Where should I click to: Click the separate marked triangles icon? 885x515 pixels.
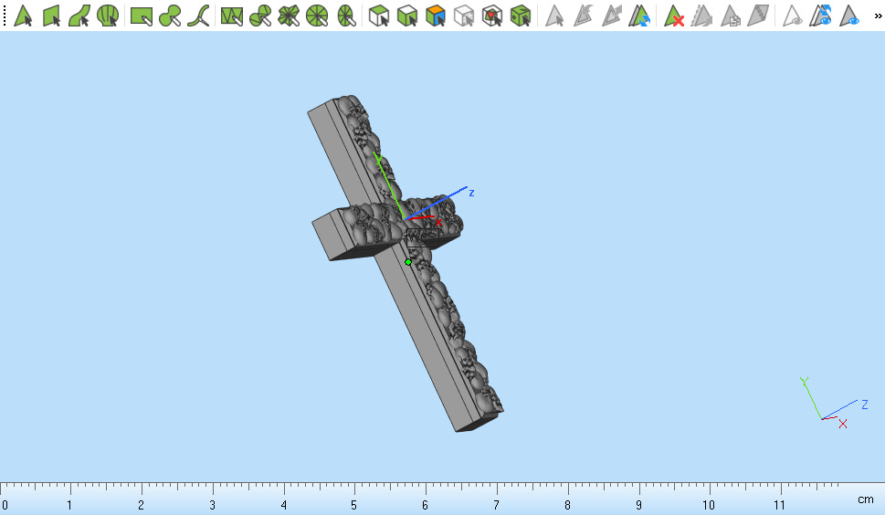tap(701, 16)
